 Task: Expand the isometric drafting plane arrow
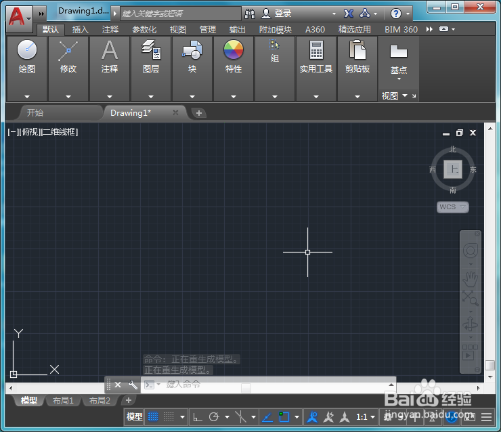point(254,417)
